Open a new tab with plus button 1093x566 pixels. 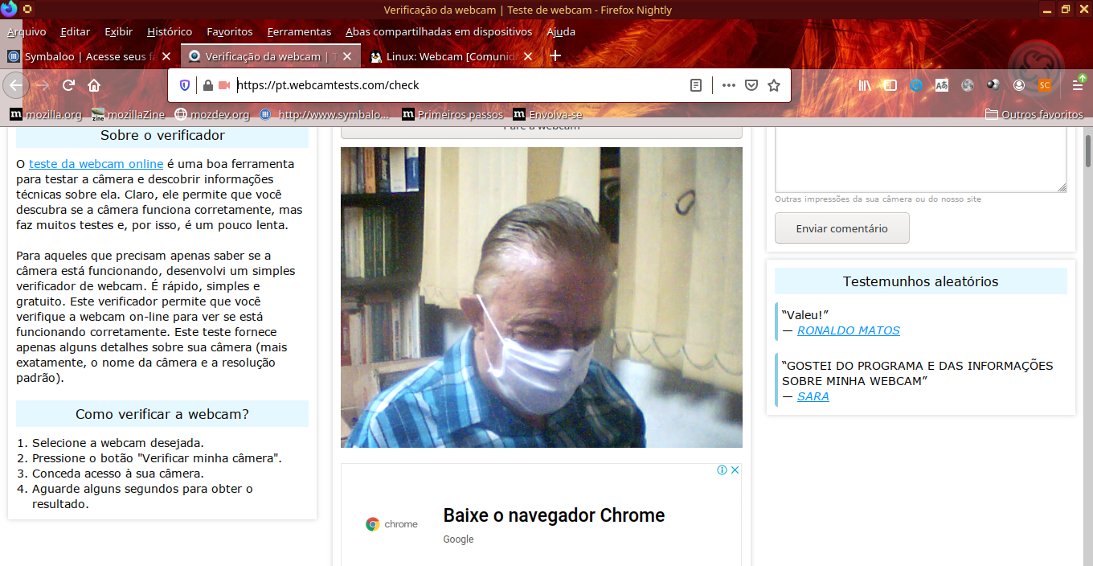click(555, 56)
